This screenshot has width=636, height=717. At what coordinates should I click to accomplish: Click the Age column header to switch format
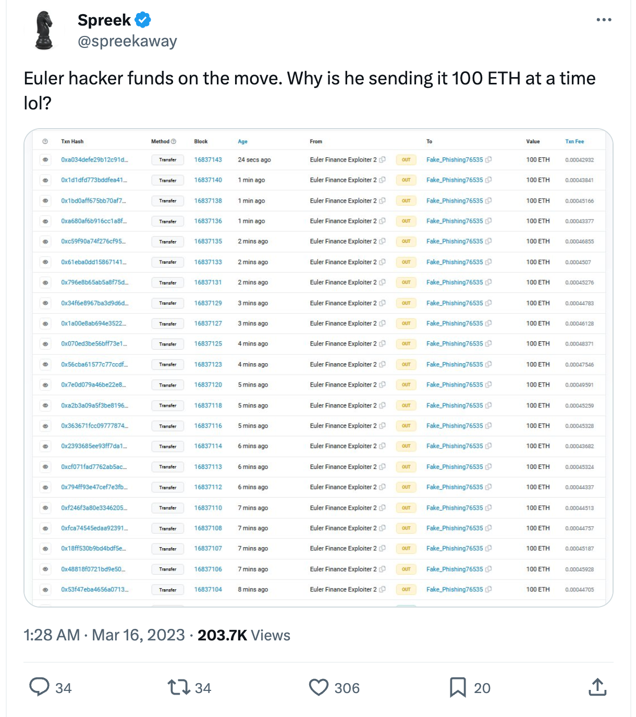[242, 141]
